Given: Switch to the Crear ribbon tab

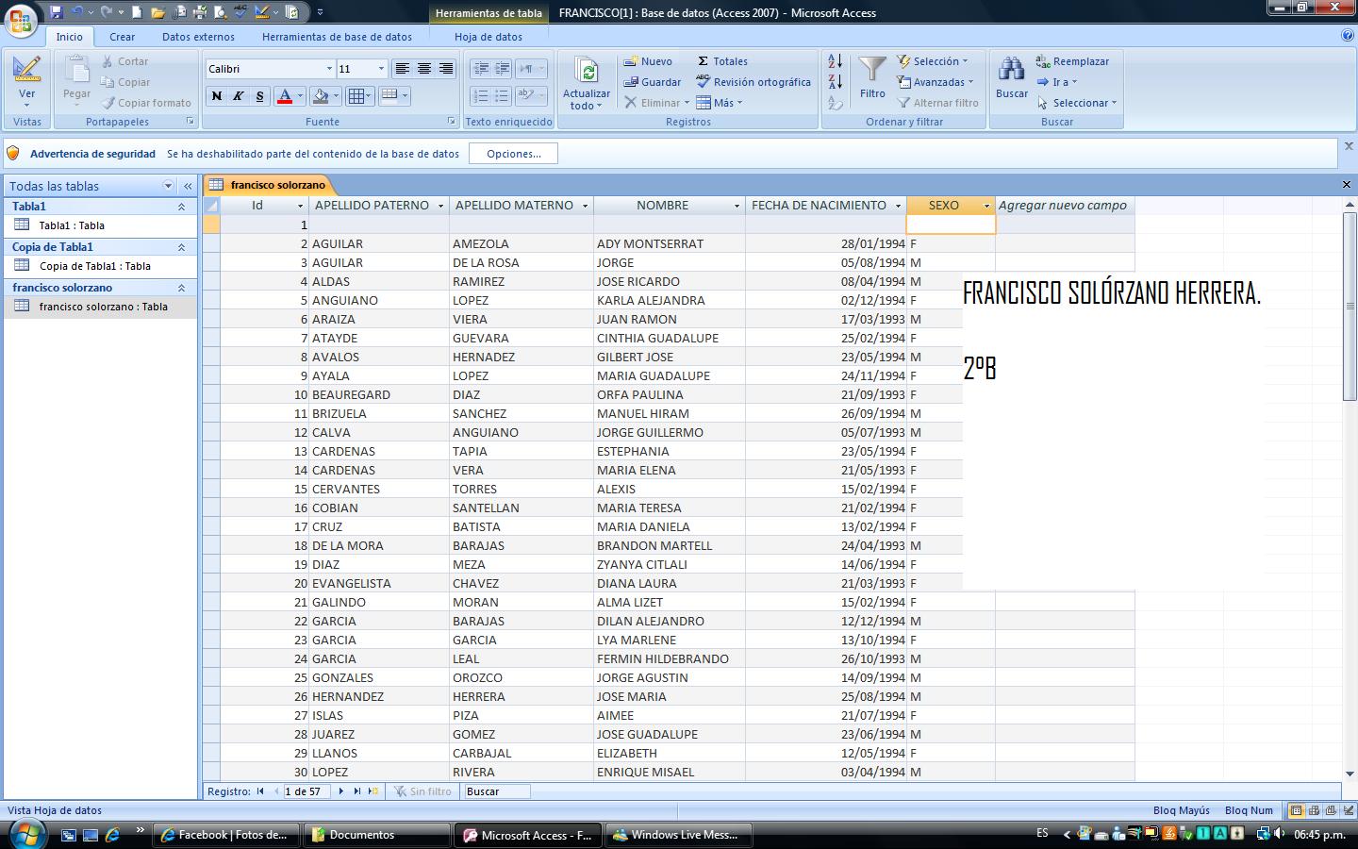Looking at the screenshot, I should pos(122,37).
